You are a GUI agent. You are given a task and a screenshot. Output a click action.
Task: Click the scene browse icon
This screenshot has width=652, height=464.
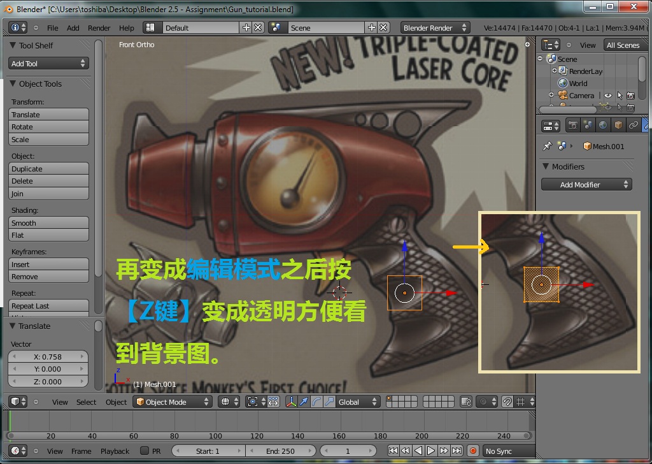(275, 27)
